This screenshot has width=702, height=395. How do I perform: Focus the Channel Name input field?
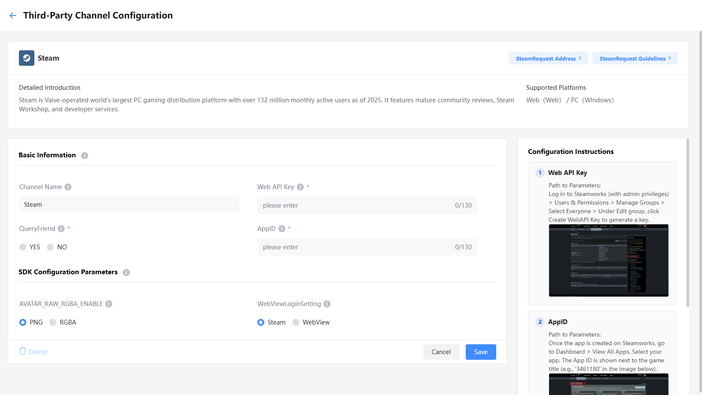tap(129, 205)
